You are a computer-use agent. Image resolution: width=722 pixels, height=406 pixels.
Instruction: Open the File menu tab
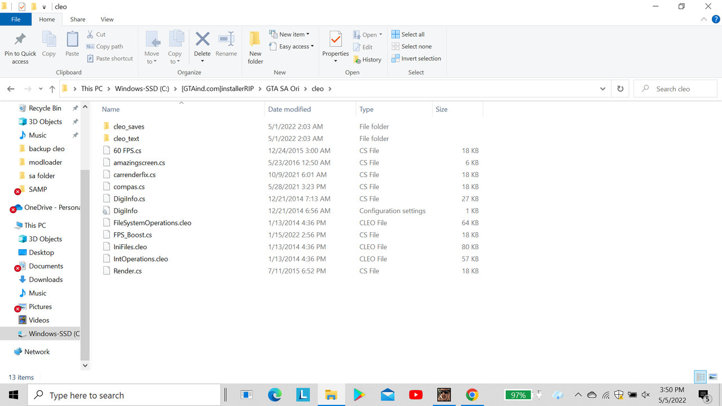click(x=16, y=19)
